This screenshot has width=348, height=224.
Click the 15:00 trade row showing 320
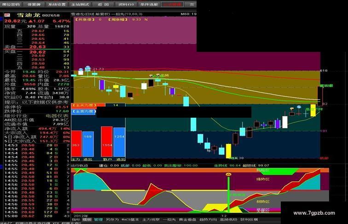(x=37, y=216)
